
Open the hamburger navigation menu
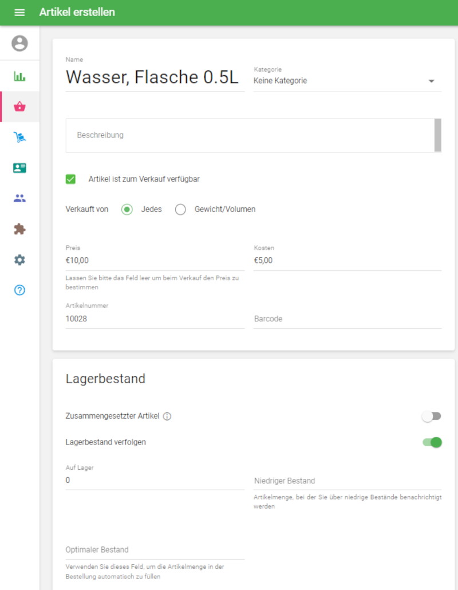[19, 13]
